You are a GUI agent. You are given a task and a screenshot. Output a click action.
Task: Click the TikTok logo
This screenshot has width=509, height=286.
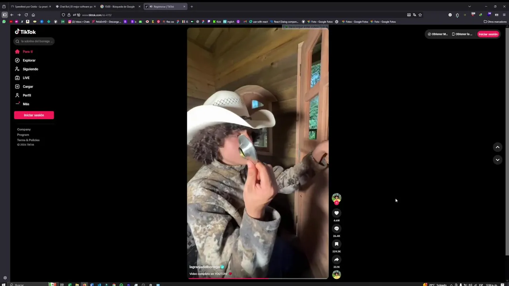pos(25,32)
